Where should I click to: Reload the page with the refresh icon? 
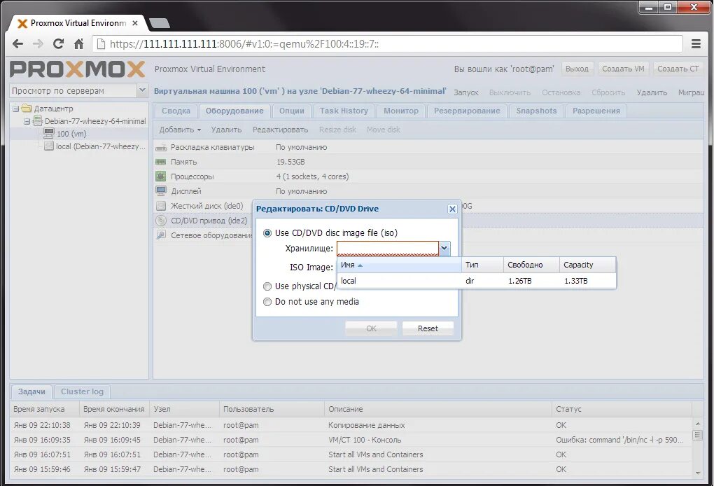[58, 43]
